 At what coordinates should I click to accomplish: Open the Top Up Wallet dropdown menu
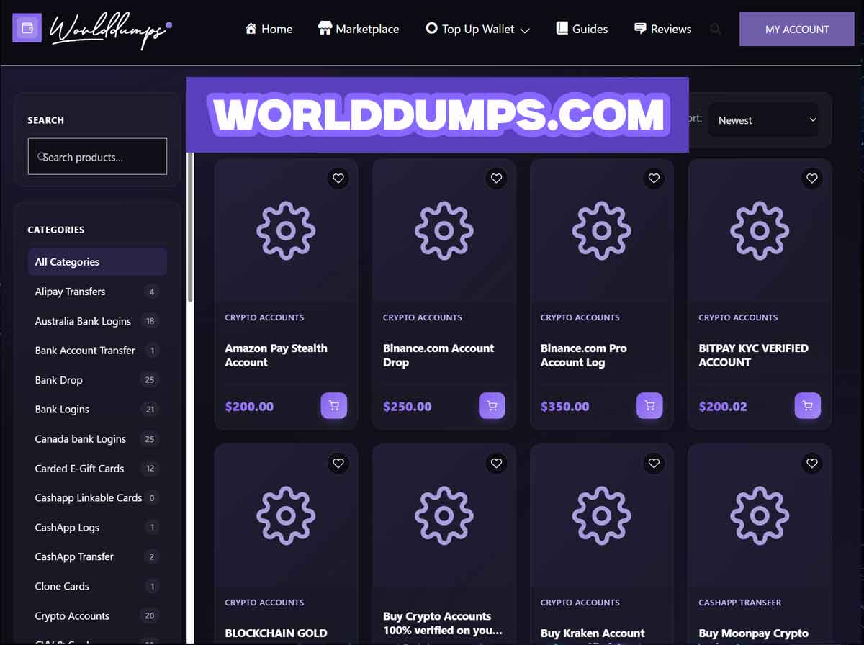tap(477, 30)
